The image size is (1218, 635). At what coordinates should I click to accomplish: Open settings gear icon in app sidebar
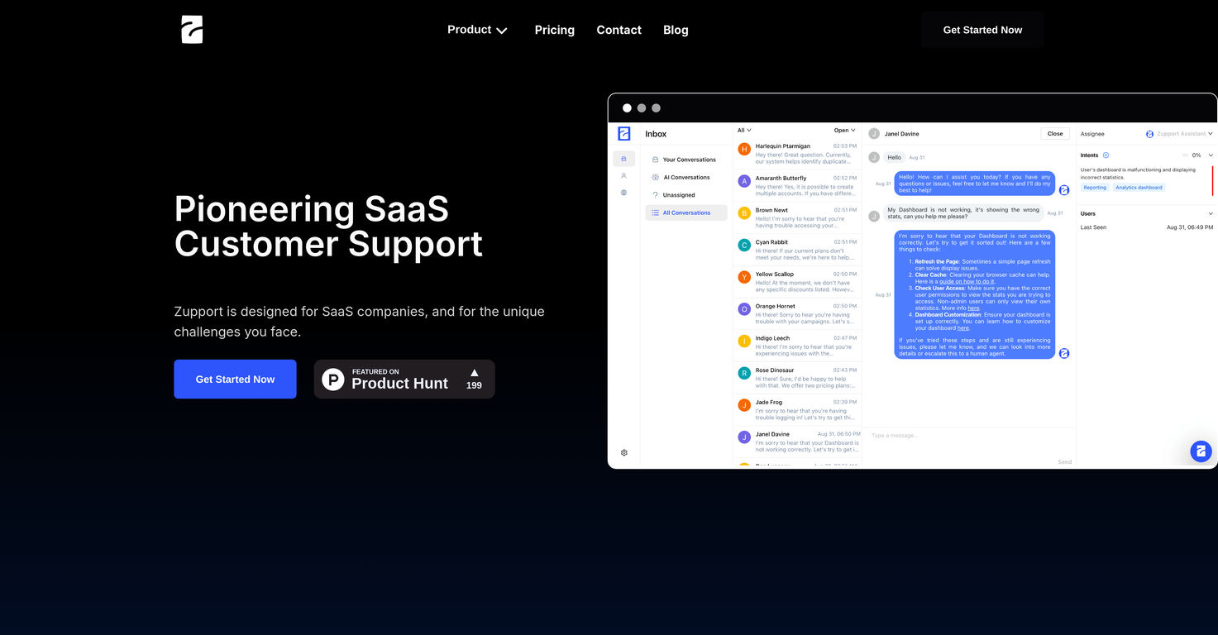tap(624, 452)
